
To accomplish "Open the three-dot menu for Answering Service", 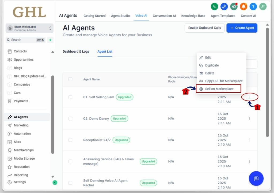I will [x=250, y=161].
